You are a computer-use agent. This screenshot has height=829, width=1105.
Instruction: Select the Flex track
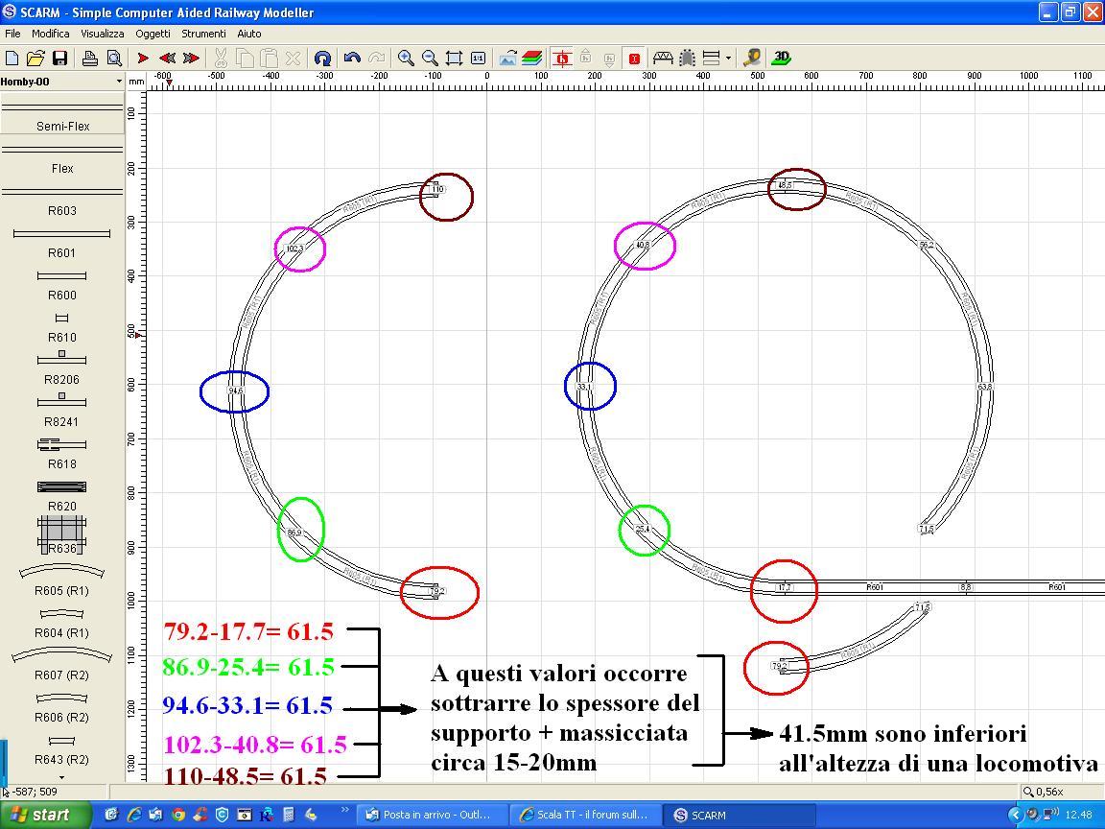point(62,155)
